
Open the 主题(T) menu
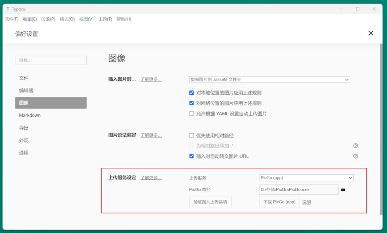click(x=105, y=19)
